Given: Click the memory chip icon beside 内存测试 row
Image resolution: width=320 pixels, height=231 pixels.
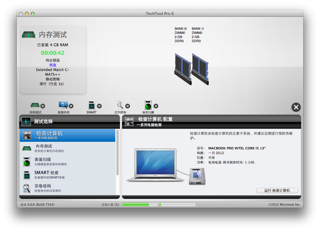Looking at the screenshot, I should tap(27, 148).
